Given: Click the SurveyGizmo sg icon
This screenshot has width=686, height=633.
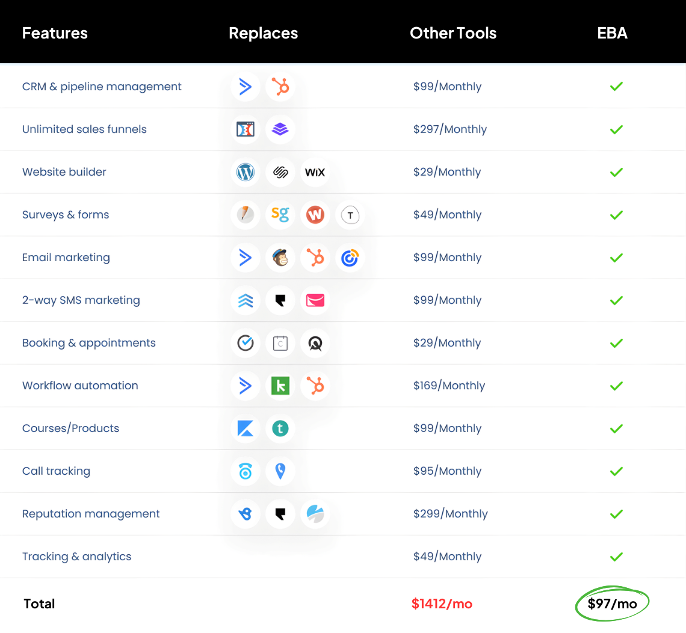Looking at the screenshot, I should tap(280, 215).
